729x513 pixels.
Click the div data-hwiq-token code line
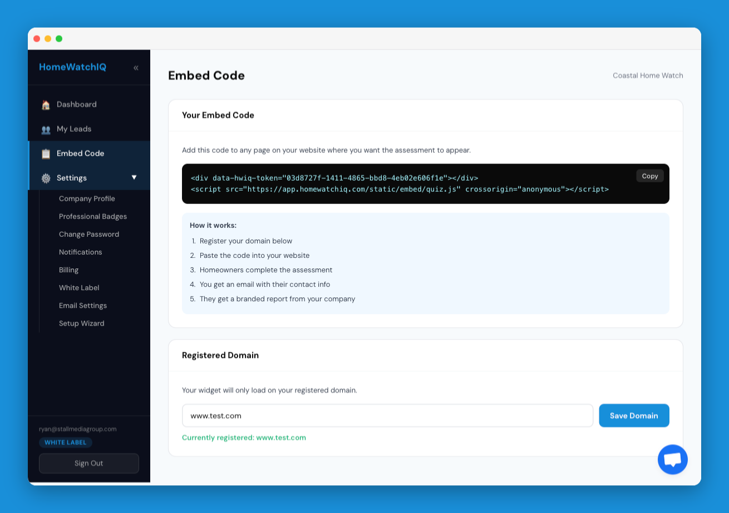[x=334, y=178]
